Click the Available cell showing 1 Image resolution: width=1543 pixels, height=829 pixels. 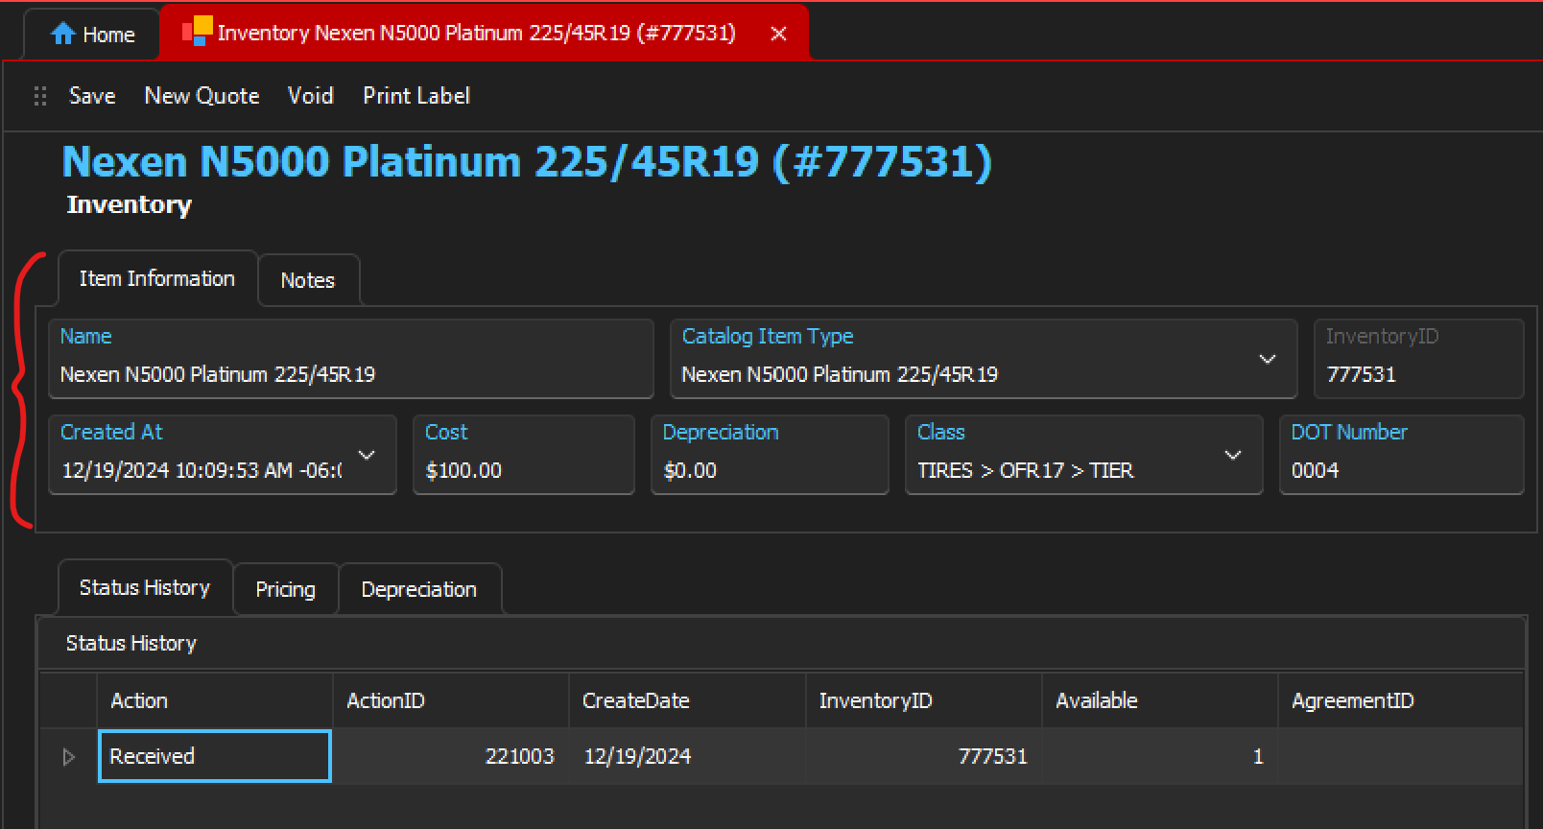(x=1160, y=756)
